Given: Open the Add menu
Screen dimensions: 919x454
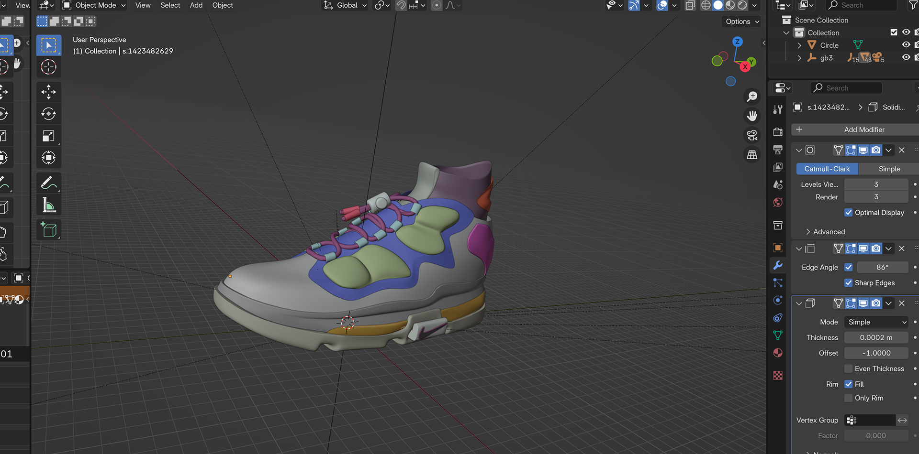Looking at the screenshot, I should [x=196, y=5].
